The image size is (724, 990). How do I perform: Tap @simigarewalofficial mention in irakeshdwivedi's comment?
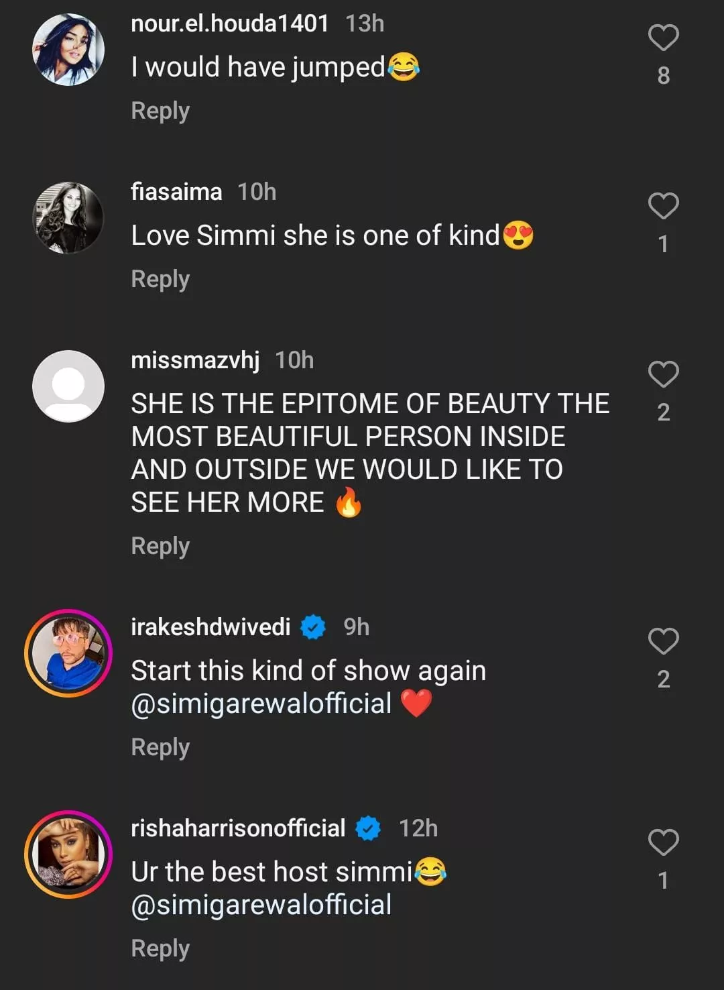click(261, 704)
